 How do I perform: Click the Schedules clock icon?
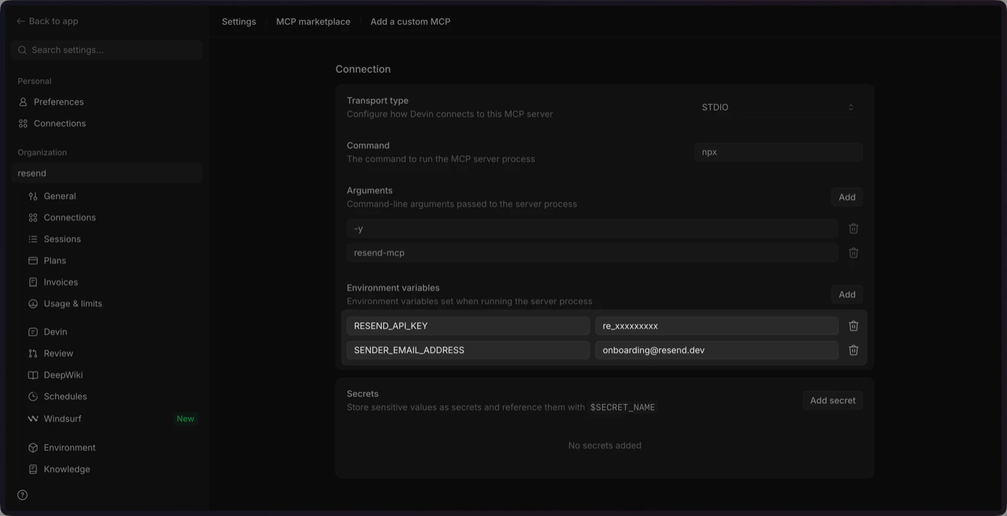(x=33, y=396)
